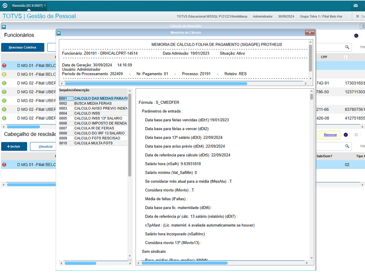Click the green status icon of row with CPF 211-66
365x273 pixels.
pos(4,109)
